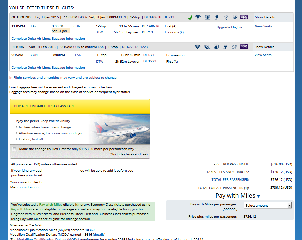The width and height of the screenshot is (302, 240).
Task: View Seats for the return CUN to LAX flight
Action: pyautogui.click(x=263, y=55)
